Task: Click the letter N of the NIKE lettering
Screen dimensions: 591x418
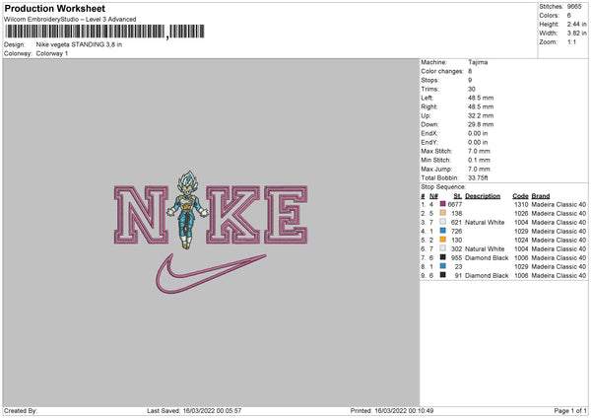Action: point(141,215)
